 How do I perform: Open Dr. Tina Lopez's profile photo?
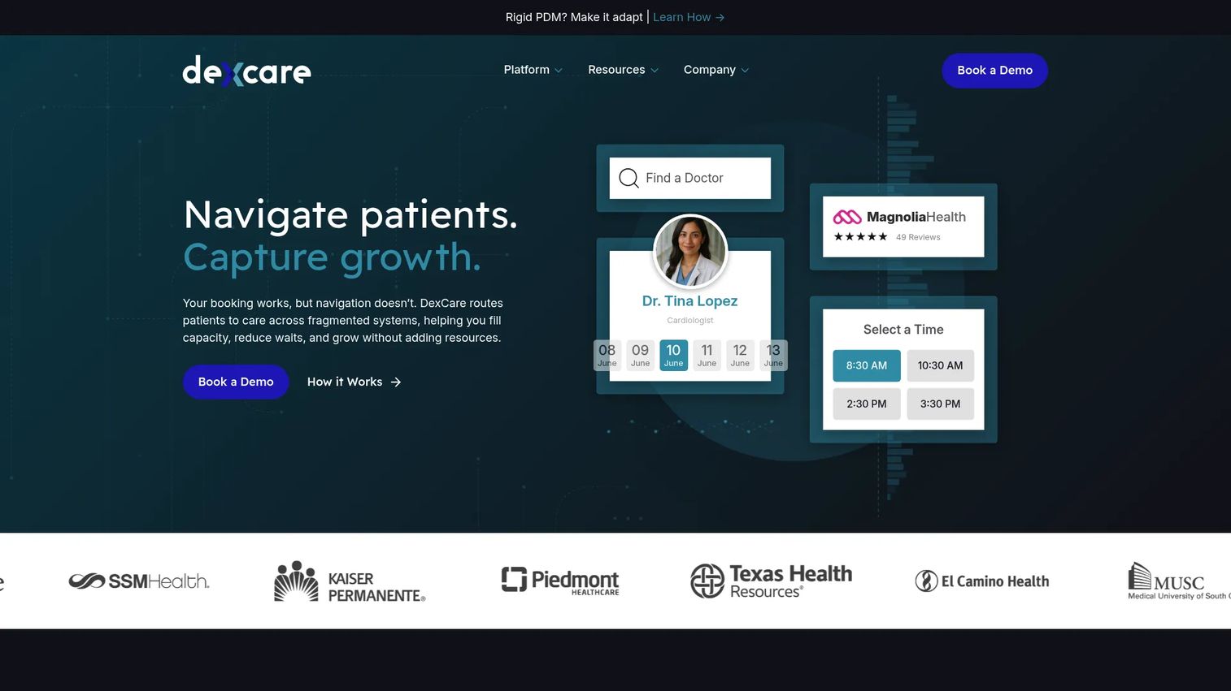point(690,252)
